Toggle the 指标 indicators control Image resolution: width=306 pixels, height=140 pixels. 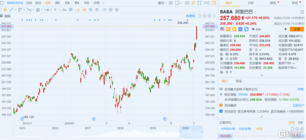pyautogui.click(x=6, y=16)
